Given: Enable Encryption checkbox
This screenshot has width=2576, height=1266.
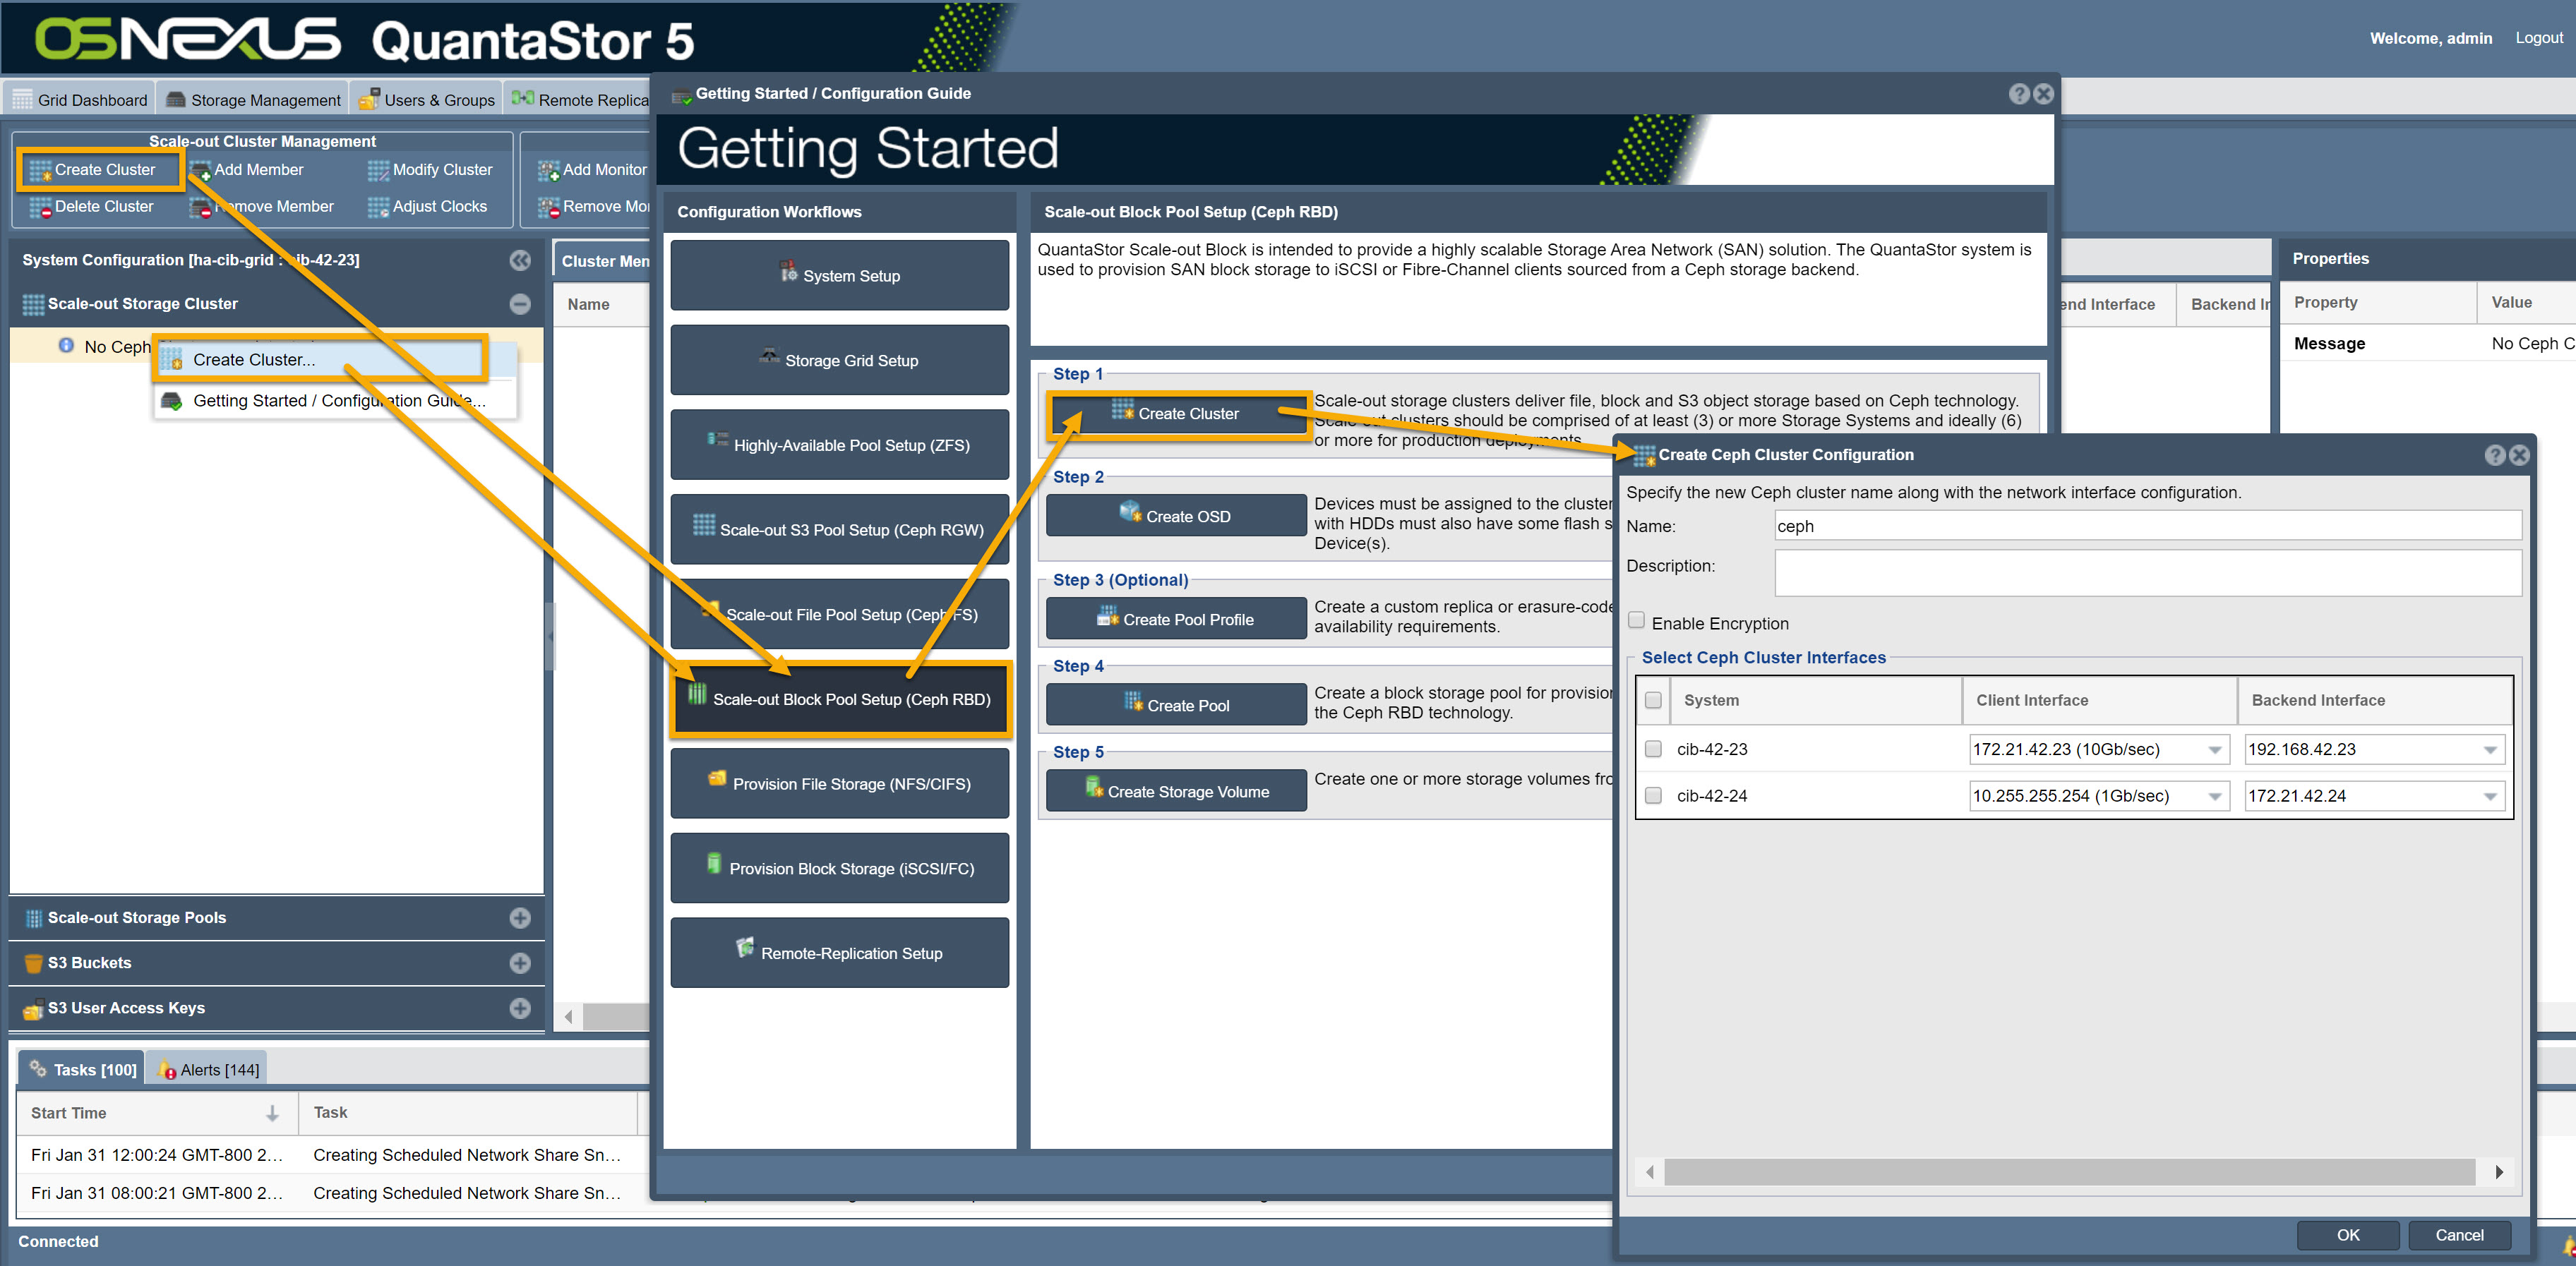Looking at the screenshot, I should (1637, 621).
